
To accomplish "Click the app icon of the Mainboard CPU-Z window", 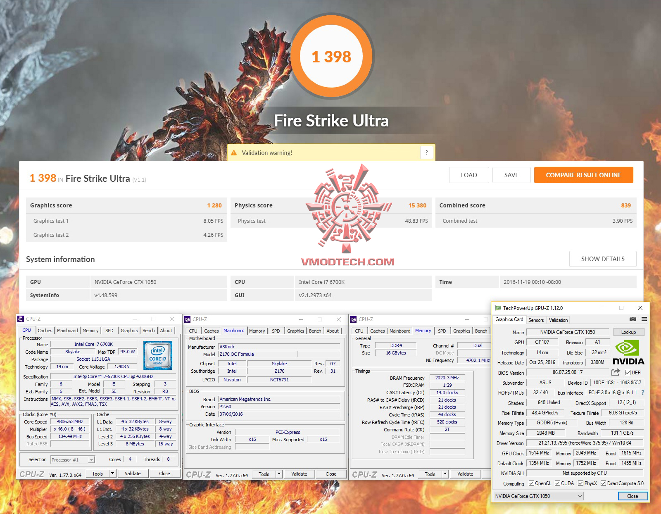I will pyautogui.click(x=187, y=319).
